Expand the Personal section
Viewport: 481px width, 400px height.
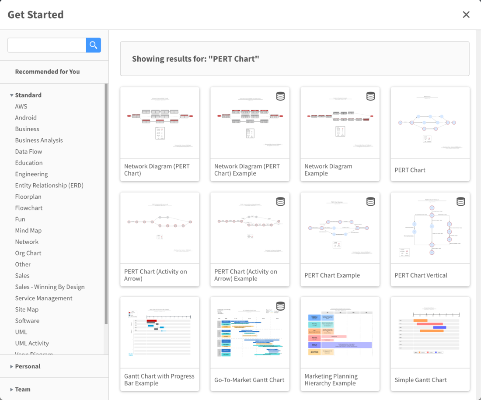[27, 366]
